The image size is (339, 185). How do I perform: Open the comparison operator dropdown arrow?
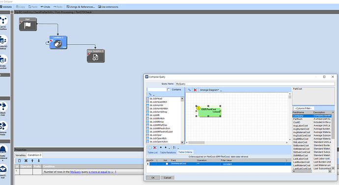click(112, 172)
